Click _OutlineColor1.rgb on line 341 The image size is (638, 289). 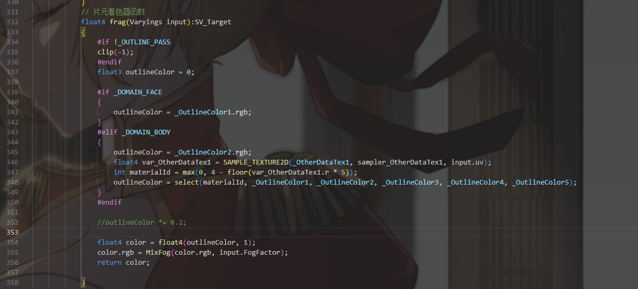point(211,112)
